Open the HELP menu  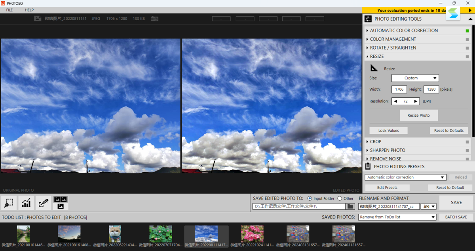click(29, 10)
